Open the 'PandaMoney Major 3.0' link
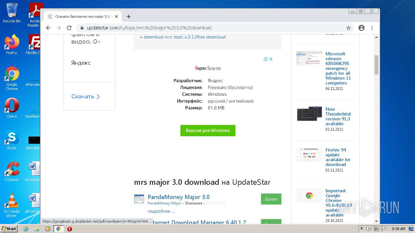This screenshot has width=415, height=233. (x=179, y=197)
